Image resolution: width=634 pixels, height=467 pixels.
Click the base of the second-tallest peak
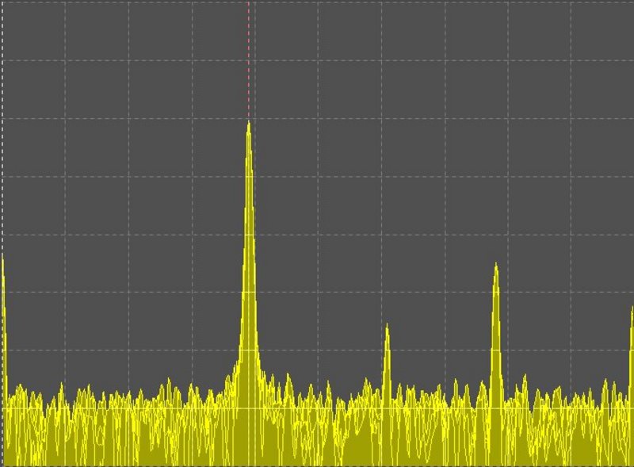pyautogui.click(x=495, y=389)
